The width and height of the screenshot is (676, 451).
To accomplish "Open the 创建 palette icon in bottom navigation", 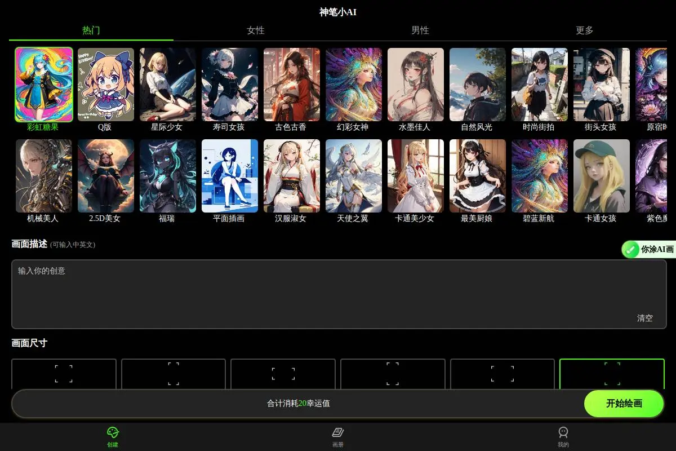I will [113, 436].
